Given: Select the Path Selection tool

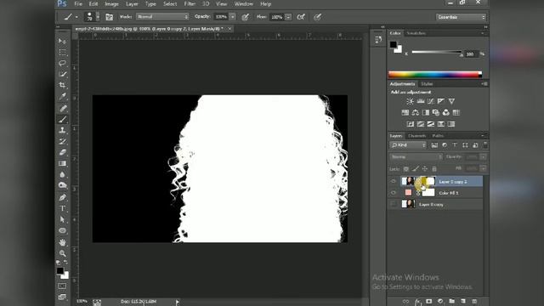Looking at the screenshot, I should [x=62, y=219].
